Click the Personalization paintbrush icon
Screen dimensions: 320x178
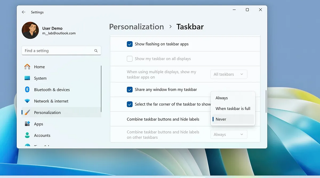click(x=27, y=112)
